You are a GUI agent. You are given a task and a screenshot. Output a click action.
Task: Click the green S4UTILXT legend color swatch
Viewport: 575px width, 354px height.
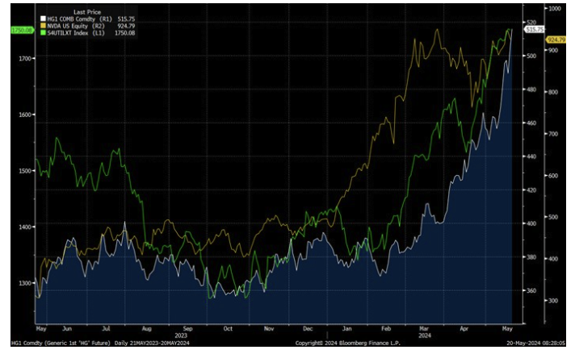[41, 32]
